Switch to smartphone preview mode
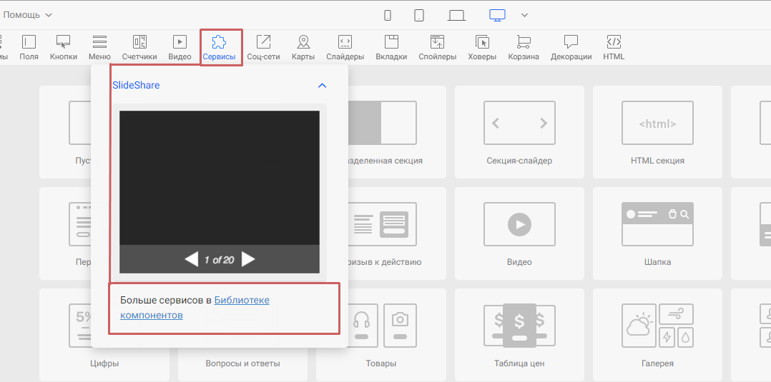 click(x=388, y=15)
